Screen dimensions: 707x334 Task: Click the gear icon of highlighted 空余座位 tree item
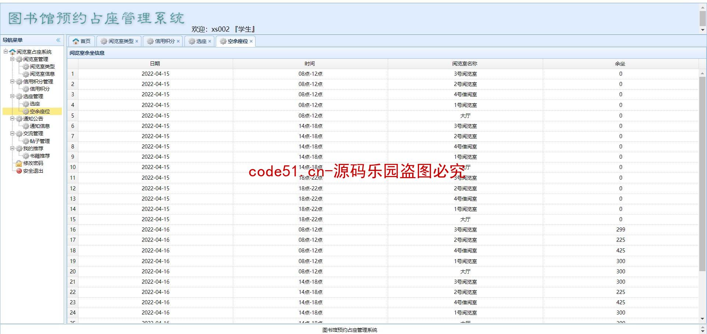pyautogui.click(x=26, y=111)
